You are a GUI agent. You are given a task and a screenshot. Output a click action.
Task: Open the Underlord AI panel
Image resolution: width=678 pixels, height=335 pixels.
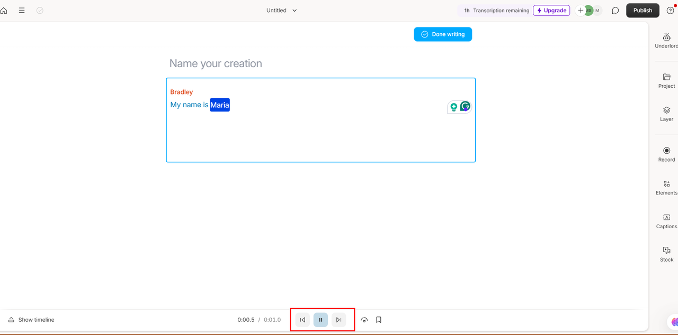666,41
